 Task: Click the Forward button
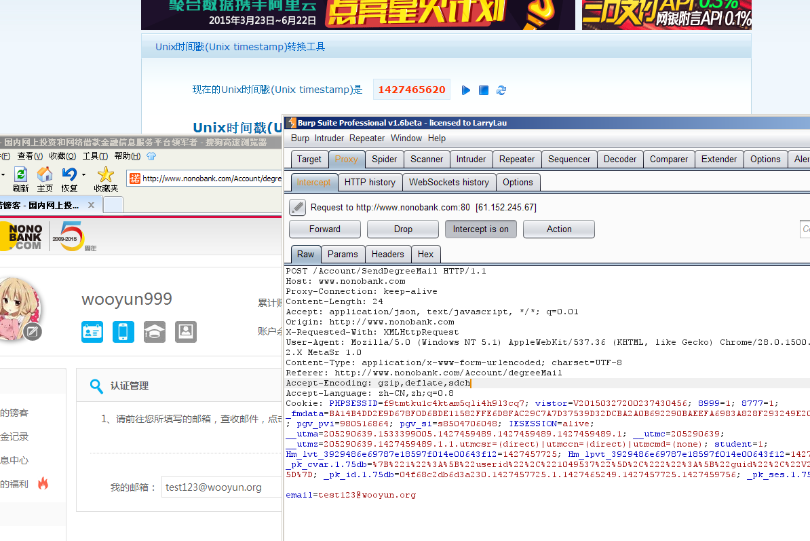[325, 229]
